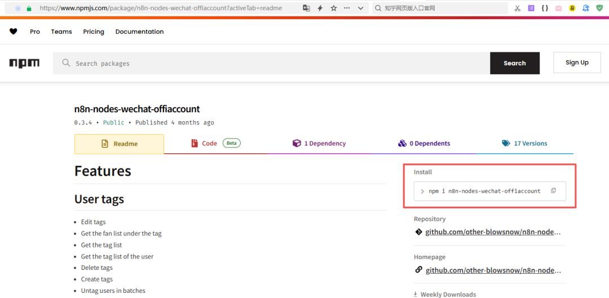Click the translate page icon in address bar
Screen dimensions: 609x298
click(306, 8)
